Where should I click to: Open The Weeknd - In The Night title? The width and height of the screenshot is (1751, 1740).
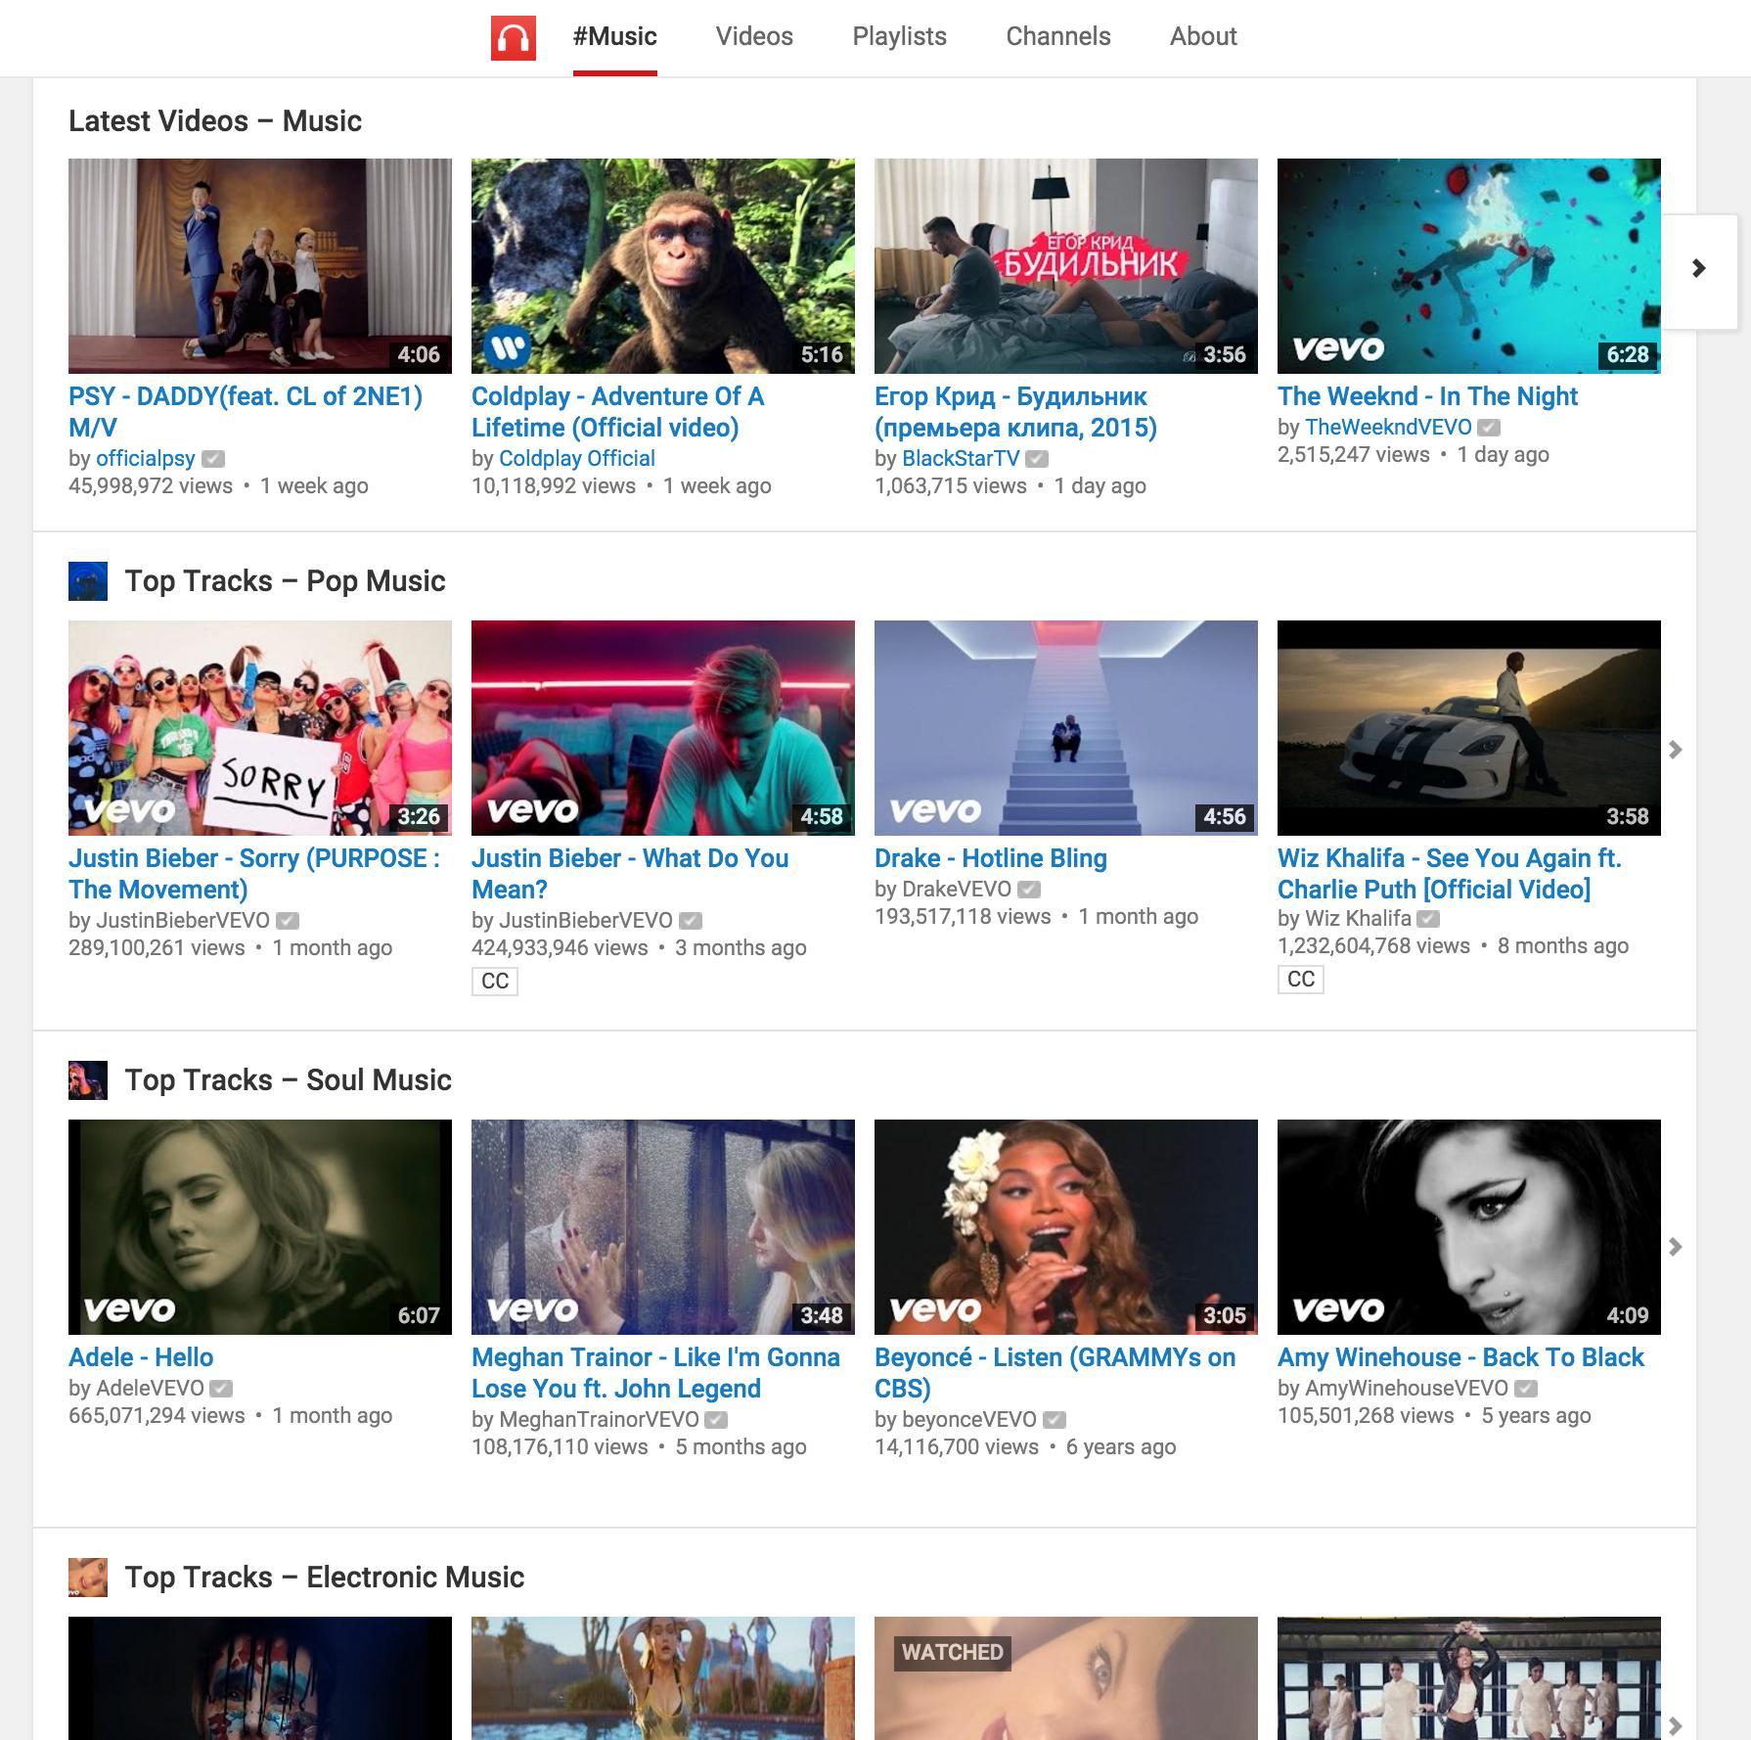click(x=1427, y=396)
